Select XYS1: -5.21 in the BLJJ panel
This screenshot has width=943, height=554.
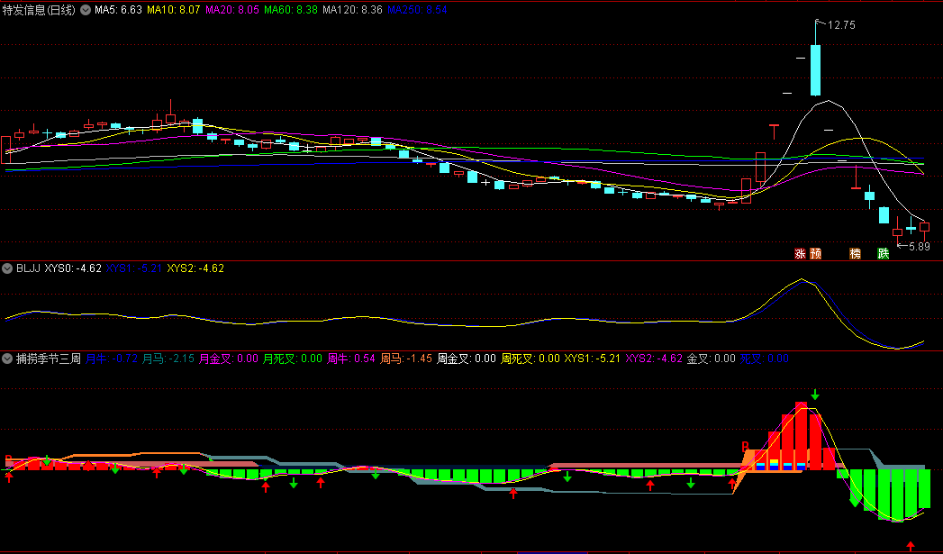(x=134, y=268)
